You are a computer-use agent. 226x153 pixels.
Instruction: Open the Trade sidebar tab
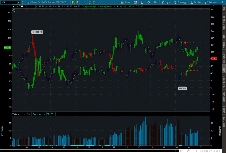point(224,9)
